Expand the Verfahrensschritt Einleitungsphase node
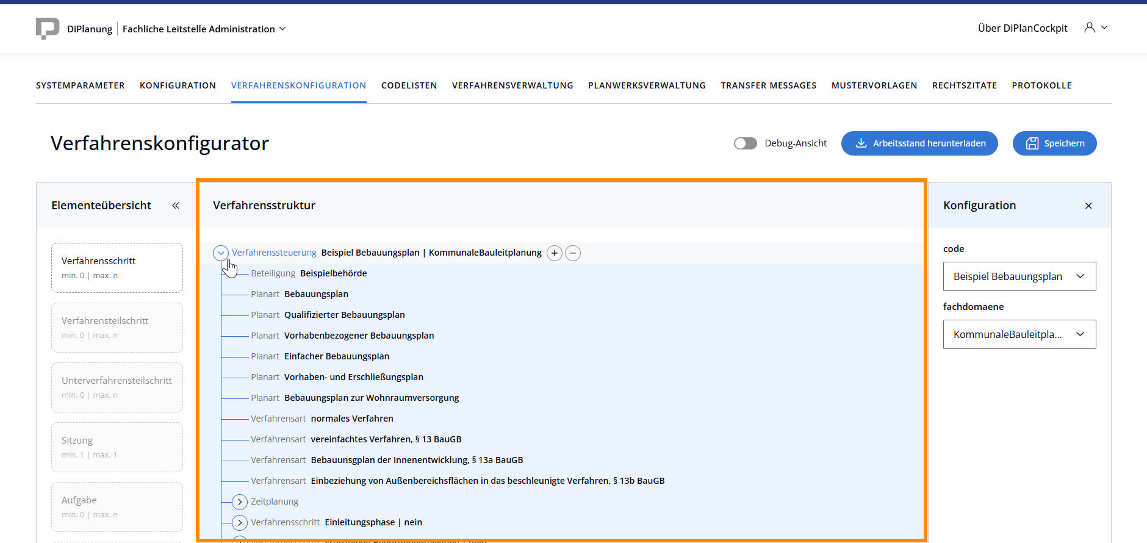Screen dimensions: 1147x543 pos(240,522)
